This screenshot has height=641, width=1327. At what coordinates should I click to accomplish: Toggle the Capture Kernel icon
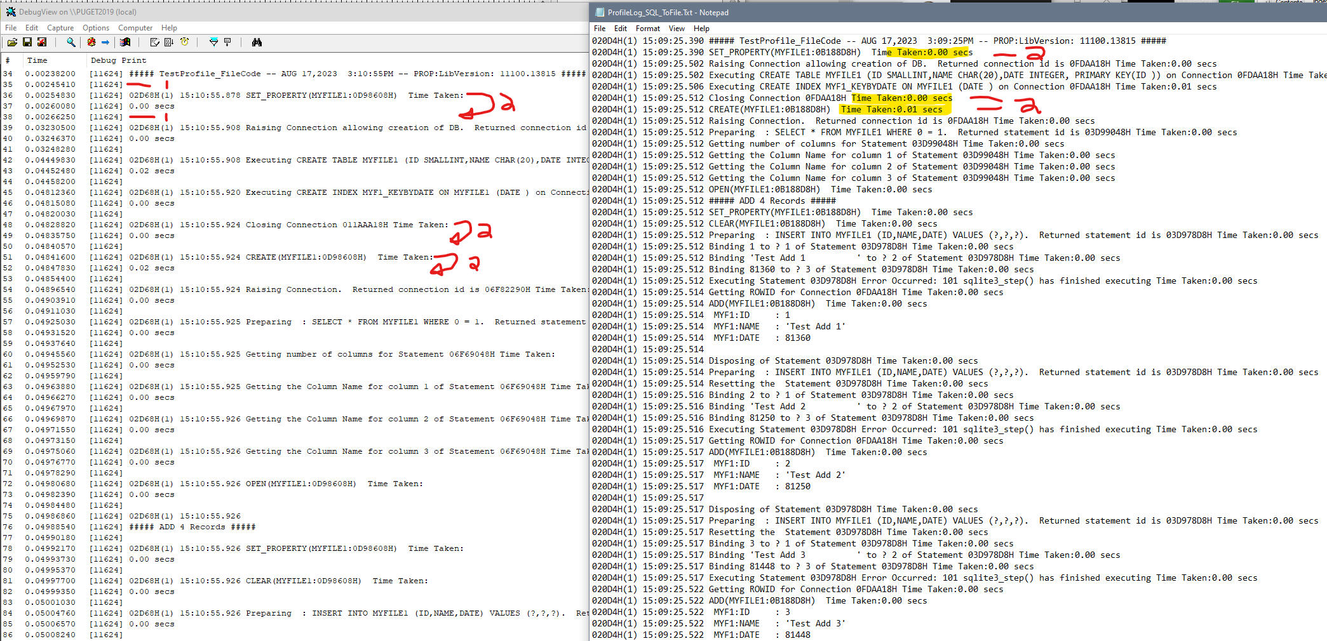(91, 43)
